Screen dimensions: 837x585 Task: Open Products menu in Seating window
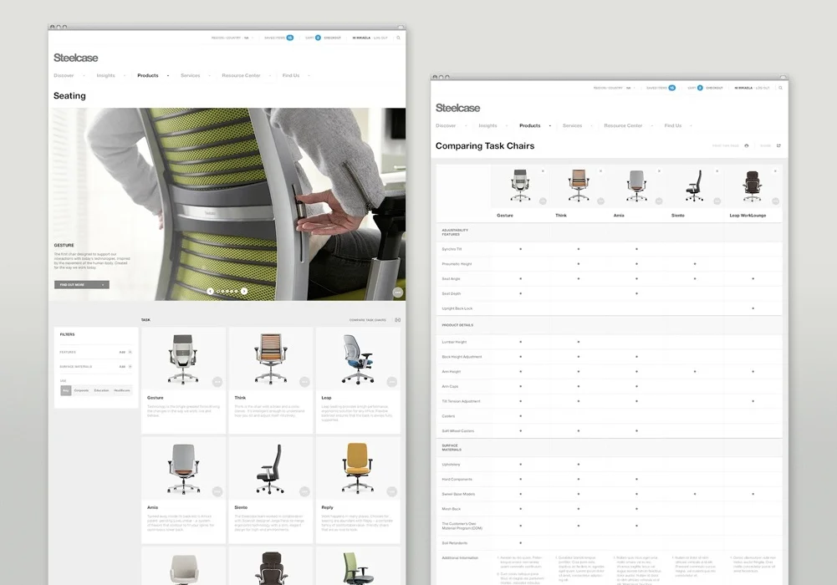point(148,76)
